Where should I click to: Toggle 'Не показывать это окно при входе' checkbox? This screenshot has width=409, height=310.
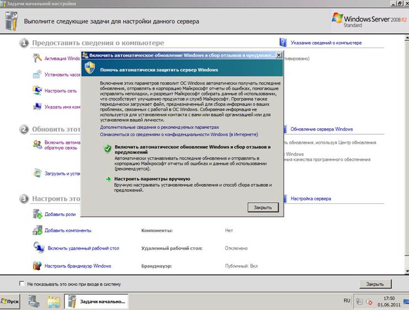[x=22, y=283]
